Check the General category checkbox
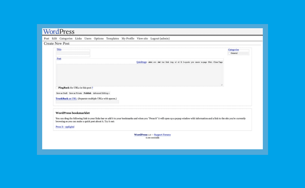Screen dimensions: 305x188 tap(229, 53)
